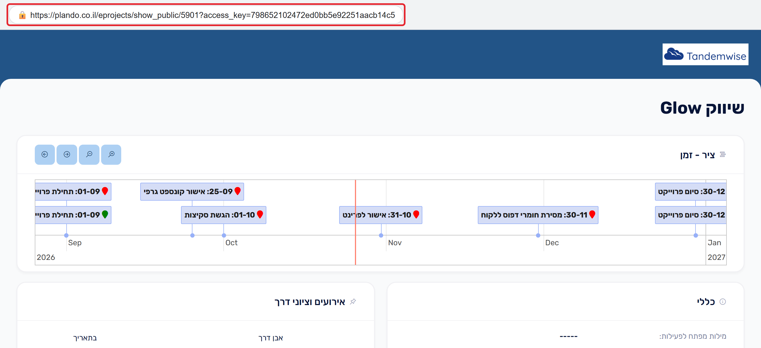The width and height of the screenshot is (761, 348).
Task: Select the 30-11 מסירת חומרי דפוס ללקוח milestone
Action: click(x=538, y=215)
